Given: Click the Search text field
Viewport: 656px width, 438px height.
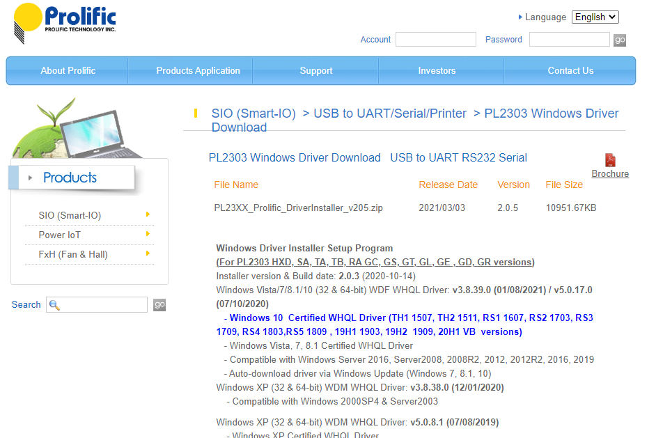Looking at the screenshot, I should (x=97, y=304).
